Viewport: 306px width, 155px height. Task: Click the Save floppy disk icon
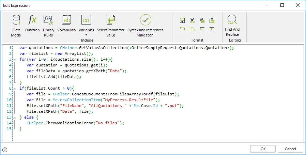coord(182,20)
